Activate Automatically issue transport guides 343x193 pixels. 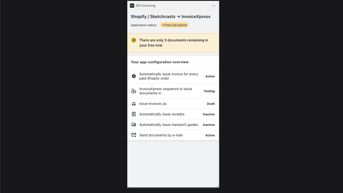(x=173, y=124)
